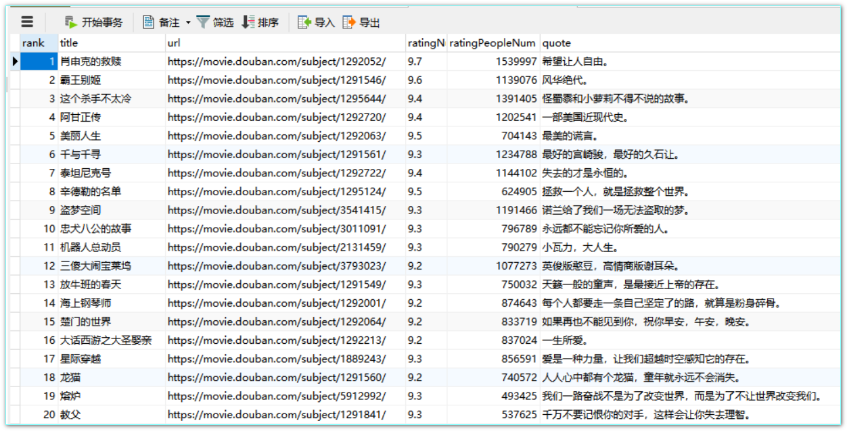Select the title cell 千与千寻
The image size is (847, 431).
[112, 155]
